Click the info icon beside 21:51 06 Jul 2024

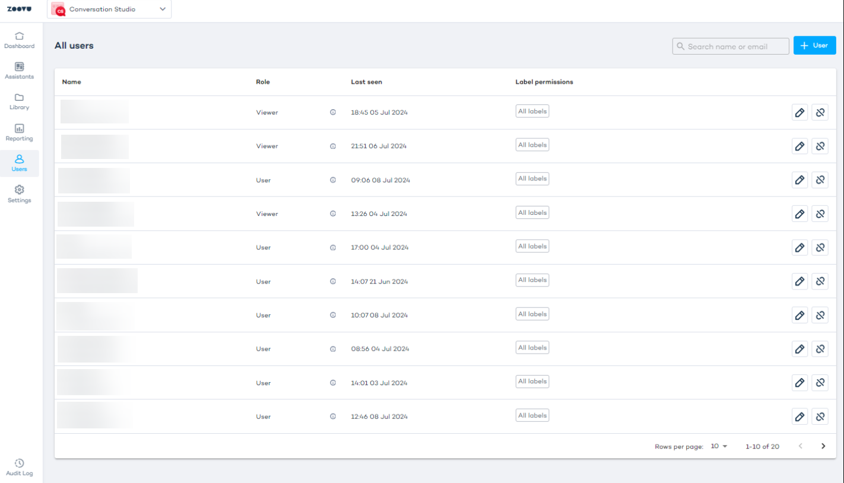coord(333,147)
